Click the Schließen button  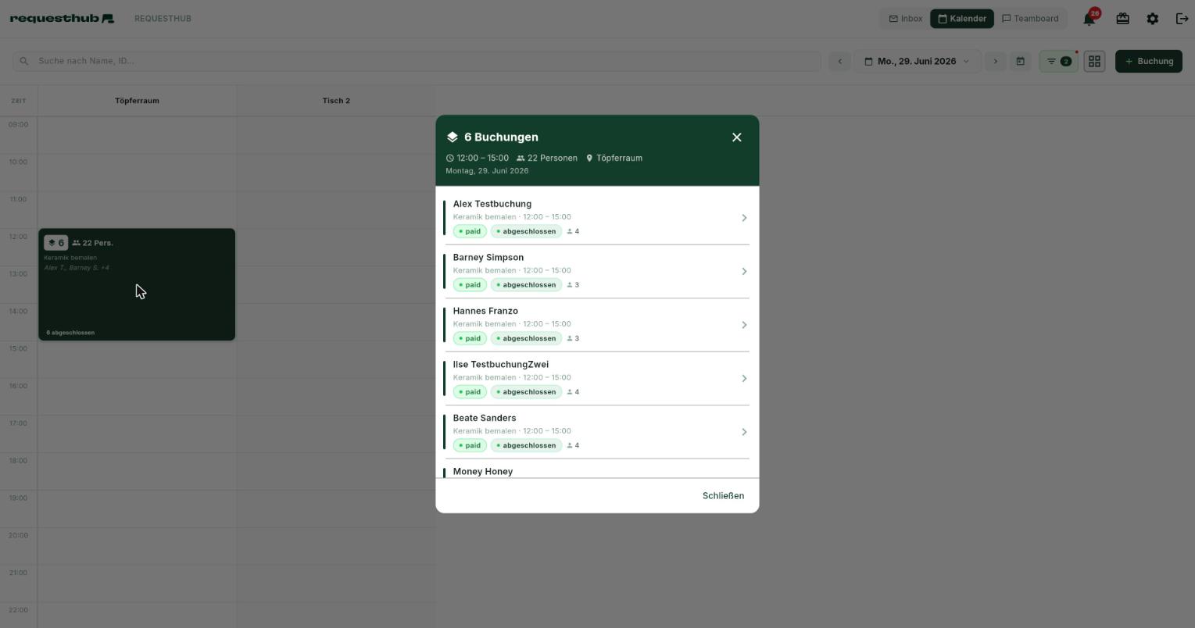pos(723,496)
